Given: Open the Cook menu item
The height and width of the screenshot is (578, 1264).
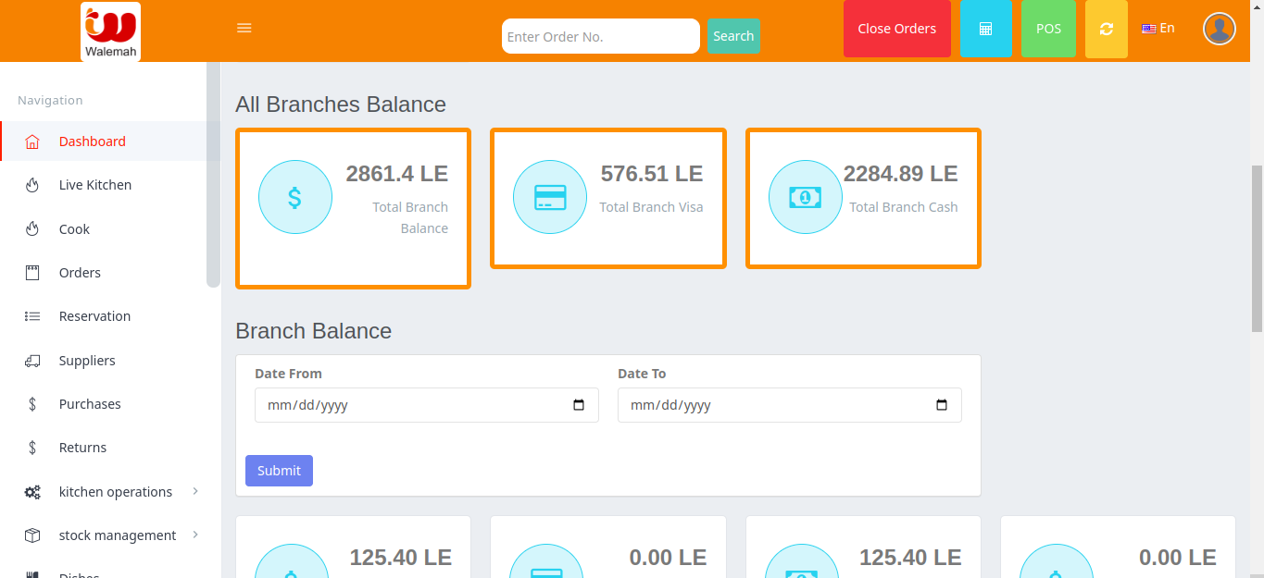Looking at the screenshot, I should (x=74, y=229).
